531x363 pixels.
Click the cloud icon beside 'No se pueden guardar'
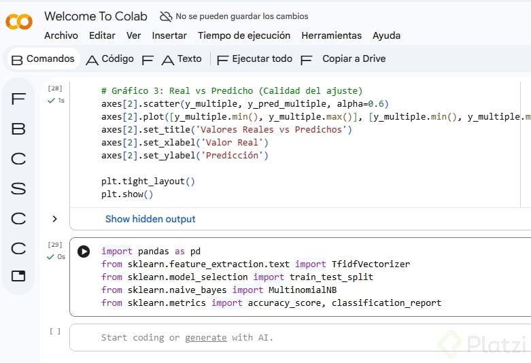click(166, 16)
